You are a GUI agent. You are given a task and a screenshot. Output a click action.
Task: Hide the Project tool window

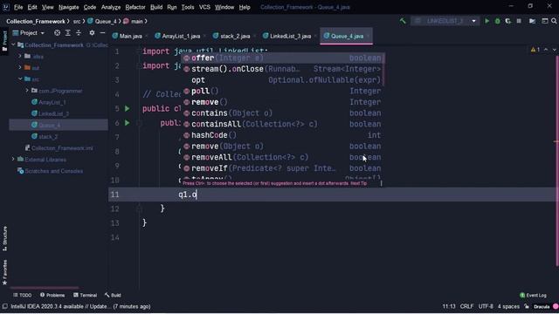click(x=102, y=33)
